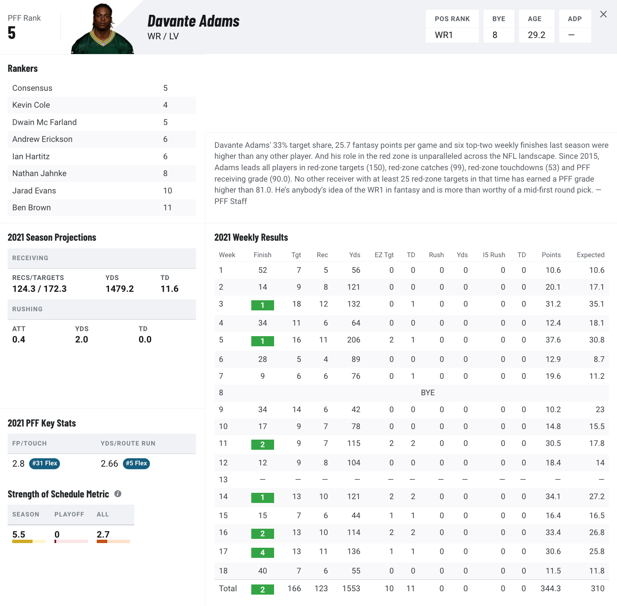617x606 pixels.
Task: Select the Dwain Mc Farland ranker row
Action: (x=102, y=122)
